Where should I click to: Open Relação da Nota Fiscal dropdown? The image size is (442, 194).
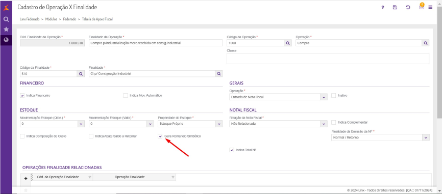tap(324, 124)
